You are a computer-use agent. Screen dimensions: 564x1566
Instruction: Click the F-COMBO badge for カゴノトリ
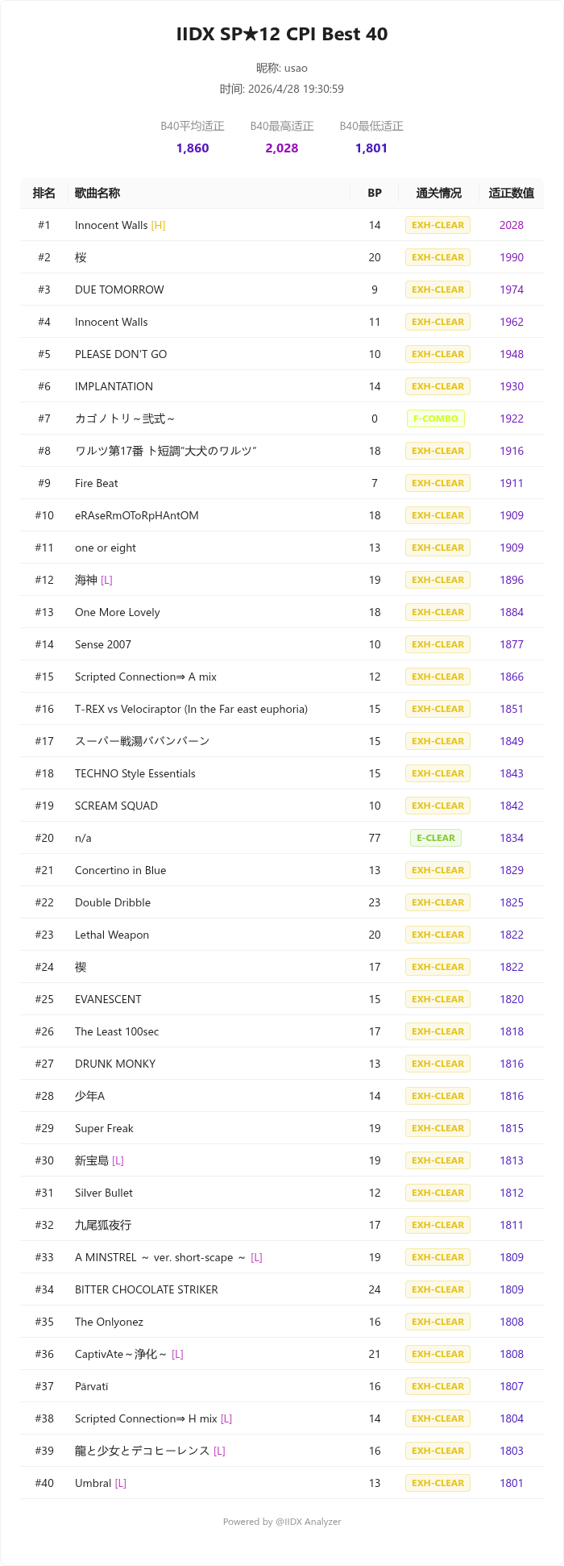[x=436, y=419]
